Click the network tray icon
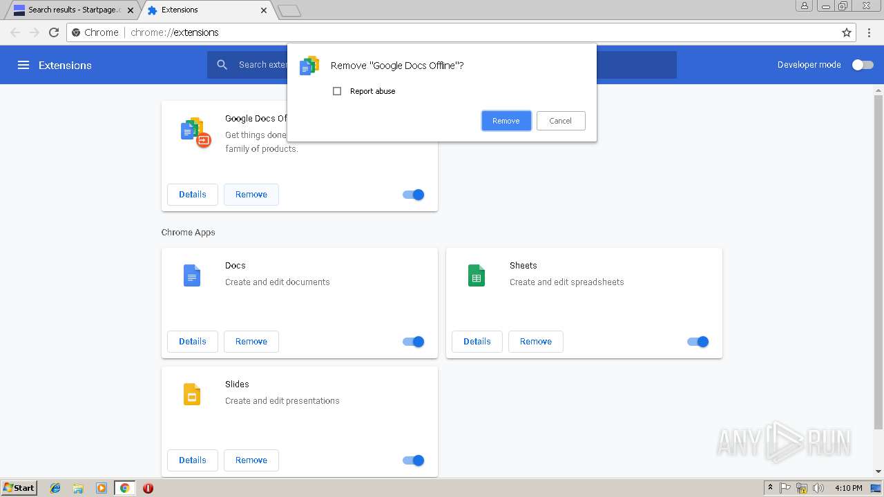Viewport: 884px width, 497px height. point(802,488)
